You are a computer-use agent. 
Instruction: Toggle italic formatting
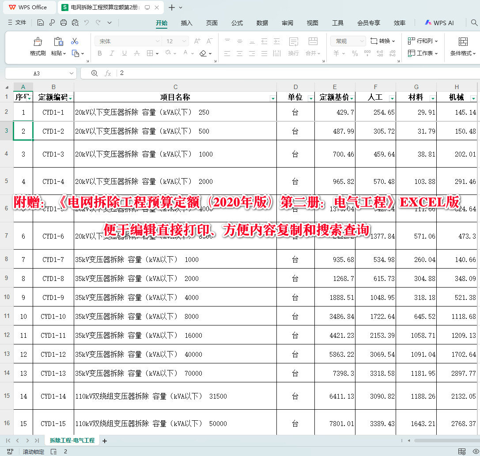pyautogui.click(x=111, y=53)
